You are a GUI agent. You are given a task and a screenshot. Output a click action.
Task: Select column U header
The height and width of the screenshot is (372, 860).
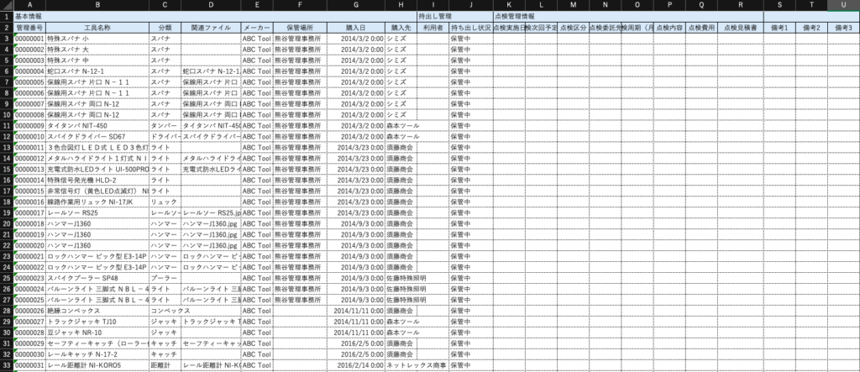(x=842, y=5)
